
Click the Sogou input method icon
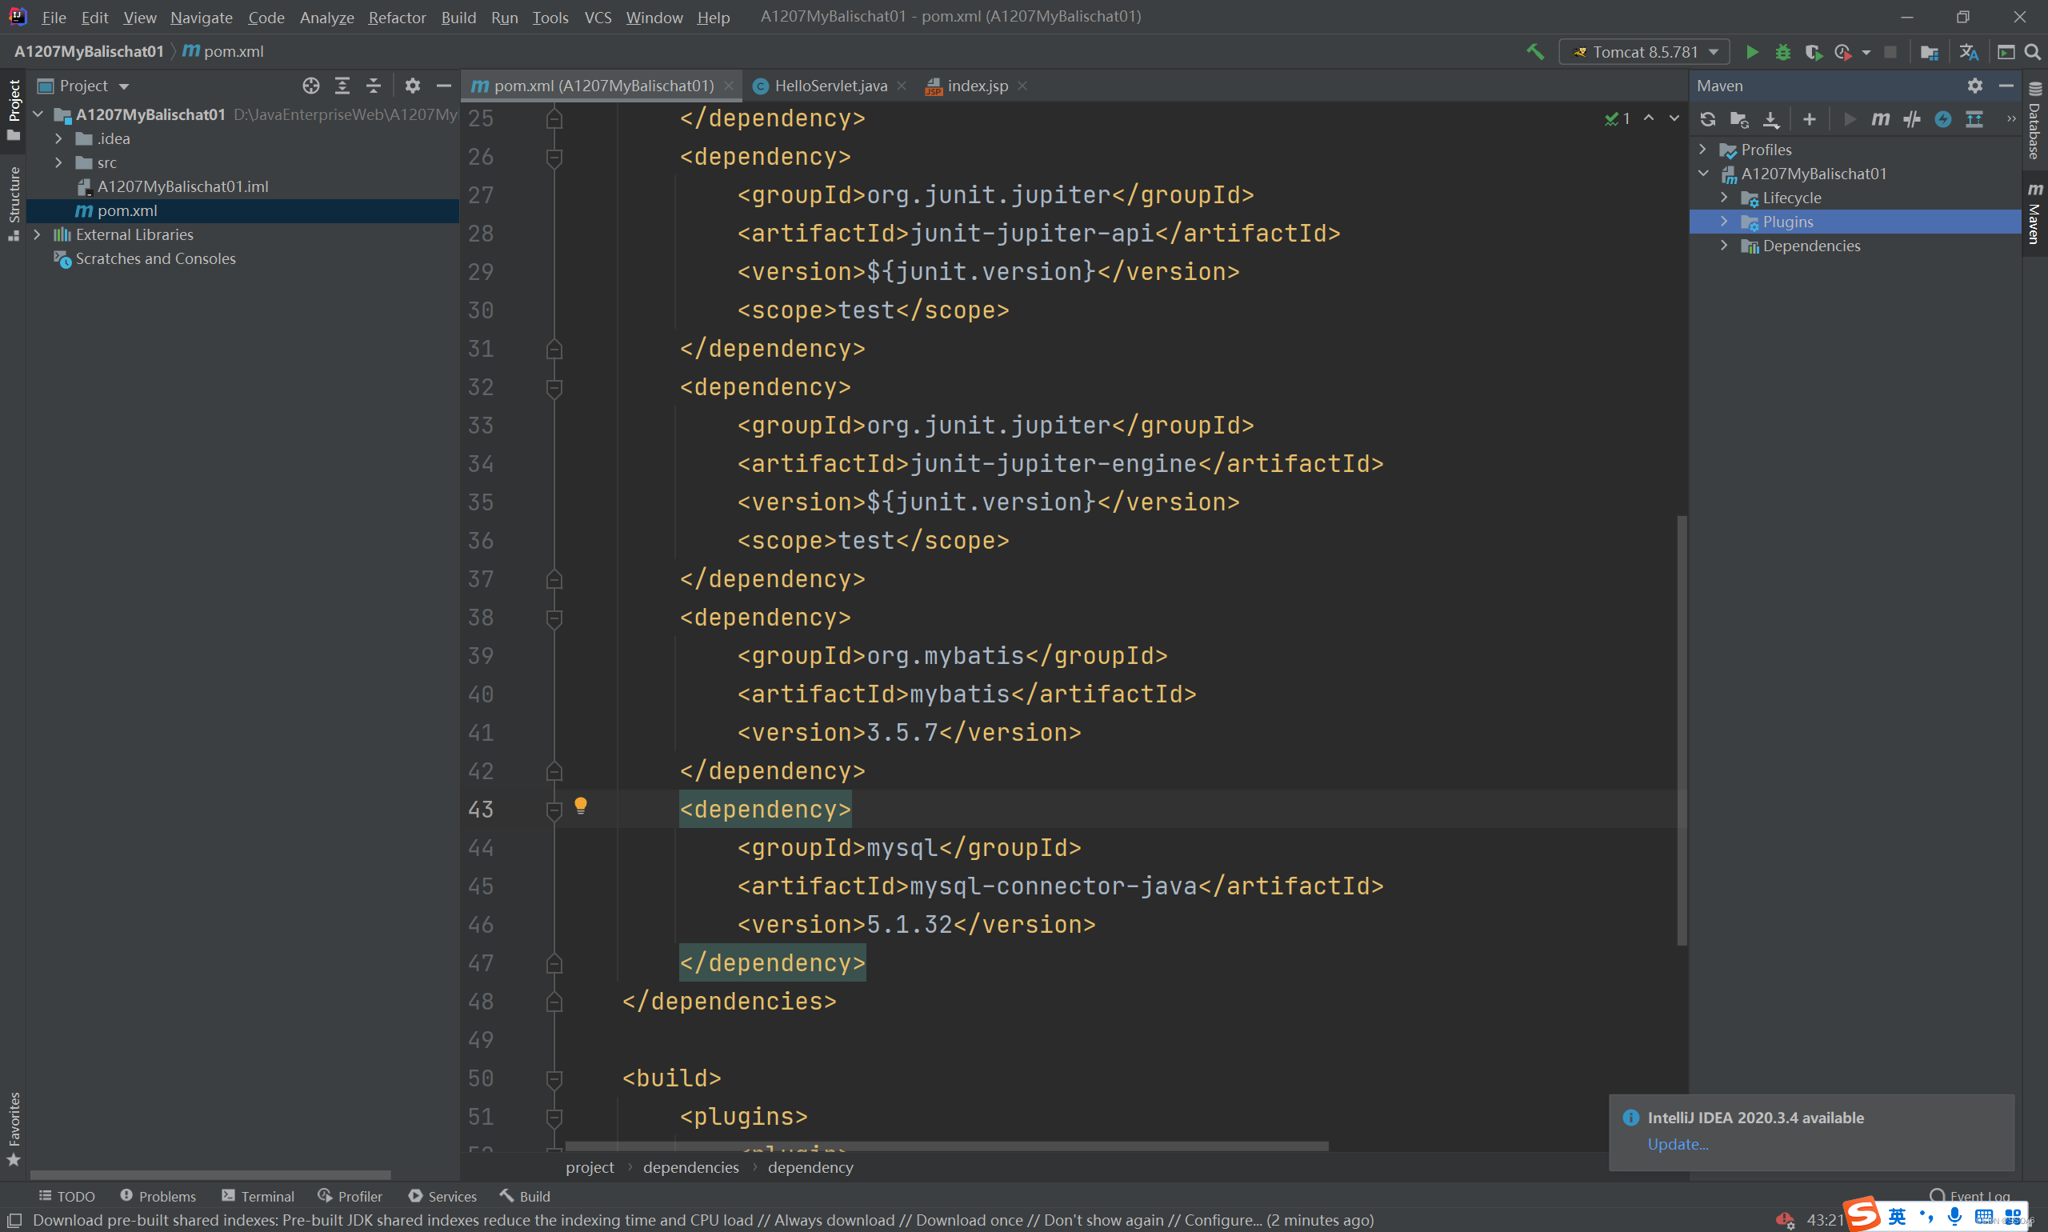pos(1863,1214)
